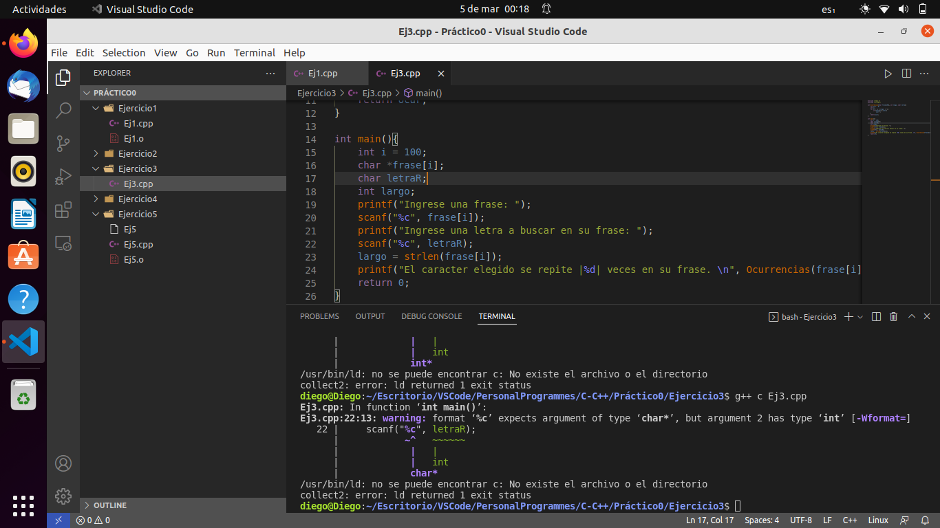Open the Accounts icon in activity bar

point(63,463)
